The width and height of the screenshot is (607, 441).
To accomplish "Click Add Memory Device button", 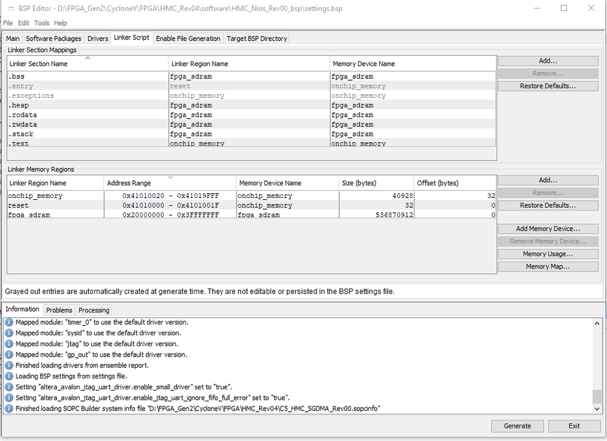I will coord(547,229).
